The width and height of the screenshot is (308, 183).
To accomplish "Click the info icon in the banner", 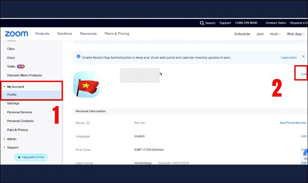I will click(78, 56).
